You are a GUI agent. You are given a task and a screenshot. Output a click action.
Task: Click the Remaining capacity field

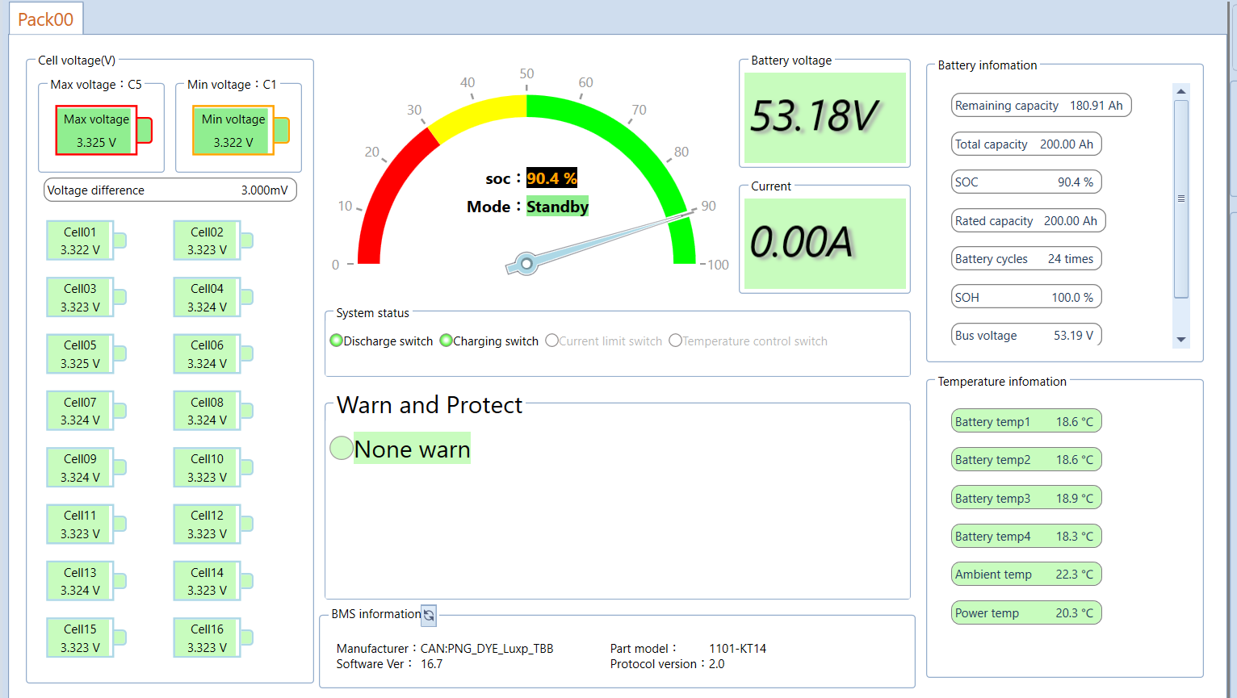pos(1041,106)
